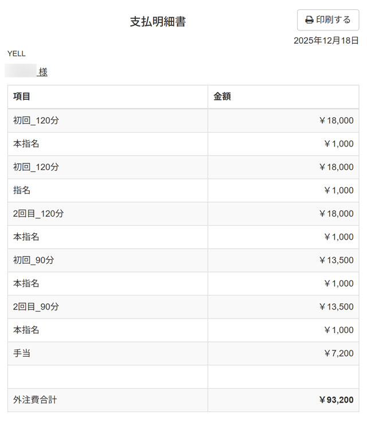Select the 初回_90分 item cell

(x=34, y=260)
